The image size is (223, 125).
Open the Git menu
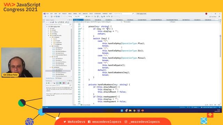point(60,14)
